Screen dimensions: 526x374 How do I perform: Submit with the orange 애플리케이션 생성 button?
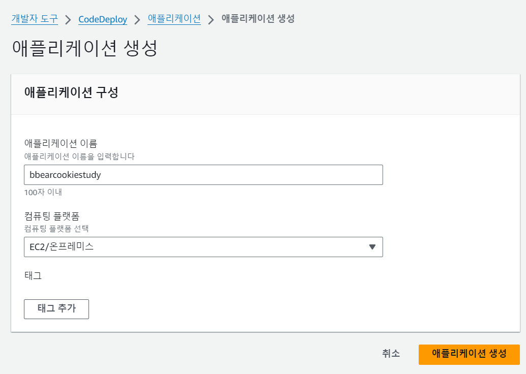point(469,354)
